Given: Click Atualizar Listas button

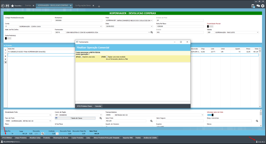Looking at the screenshot, I should pyautogui.click(x=35, y=138).
